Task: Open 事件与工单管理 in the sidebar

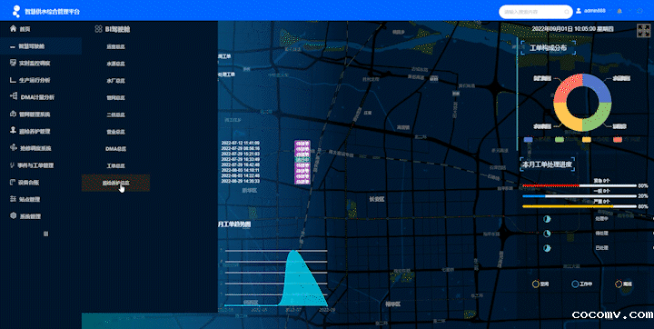Action: 35,165
